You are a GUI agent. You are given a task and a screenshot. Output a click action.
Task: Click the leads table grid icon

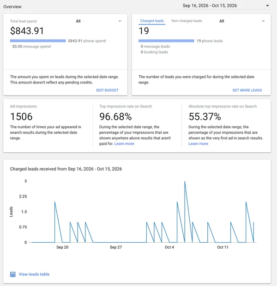[13, 274]
